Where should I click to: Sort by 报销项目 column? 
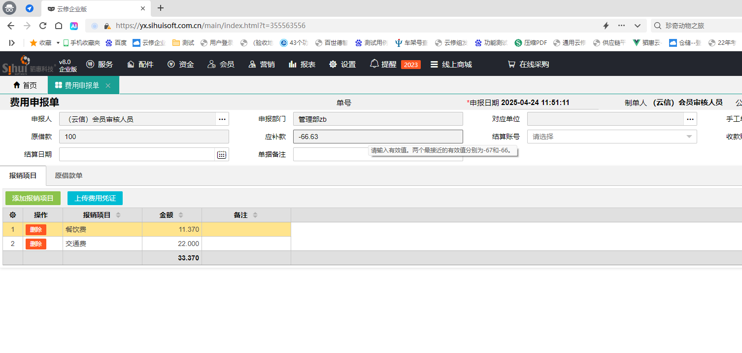point(118,215)
